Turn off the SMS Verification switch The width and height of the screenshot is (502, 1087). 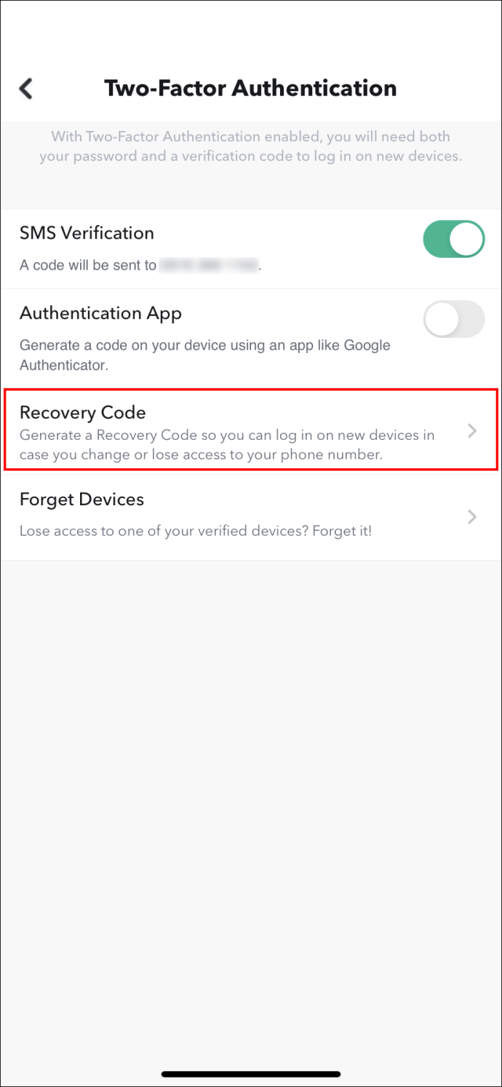(454, 240)
